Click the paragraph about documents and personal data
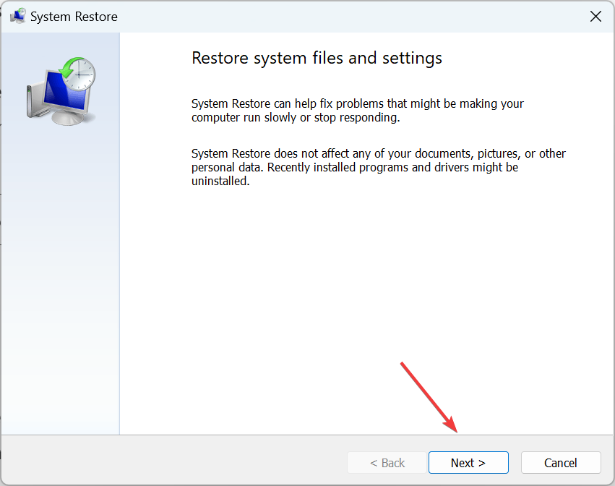 379,167
